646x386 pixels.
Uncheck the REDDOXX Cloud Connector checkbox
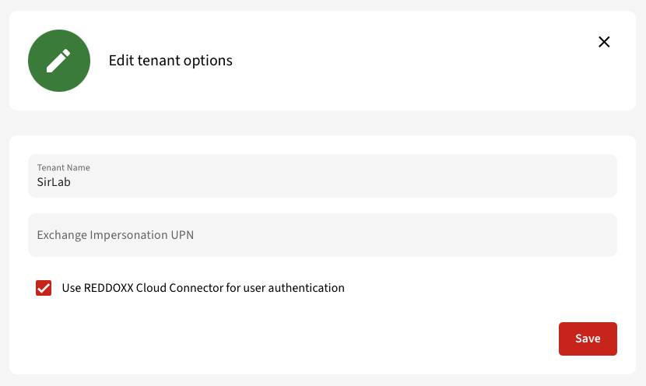pos(44,288)
